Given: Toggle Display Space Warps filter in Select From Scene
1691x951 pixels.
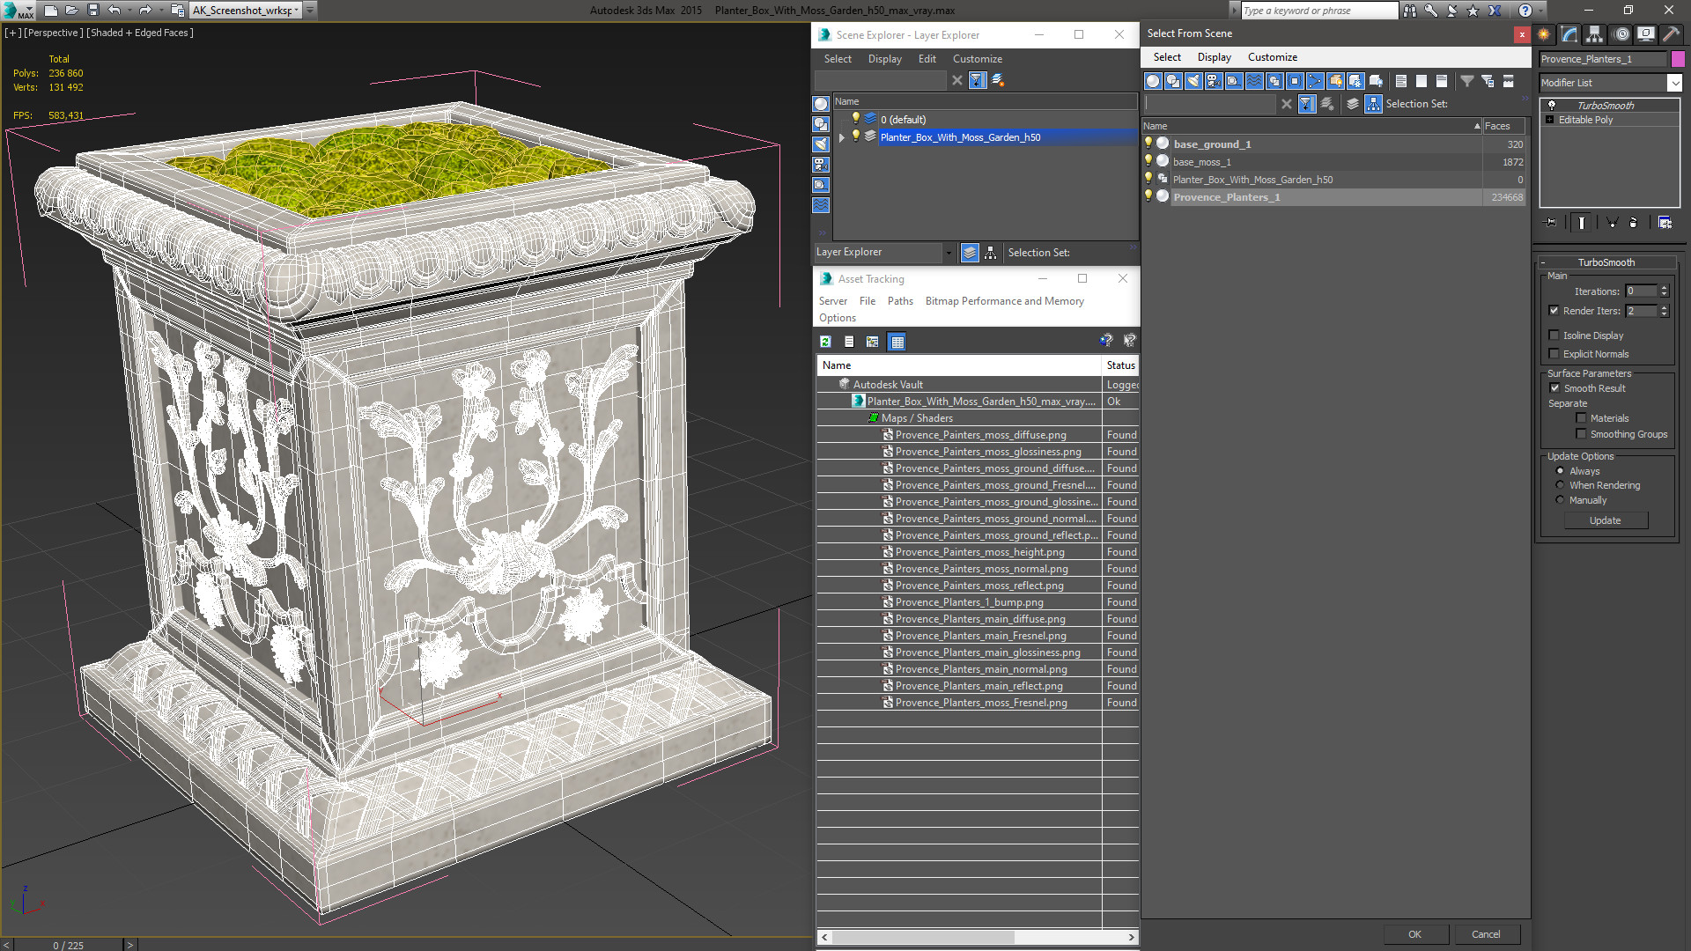Looking at the screenshot, I should pos(1254,81).
